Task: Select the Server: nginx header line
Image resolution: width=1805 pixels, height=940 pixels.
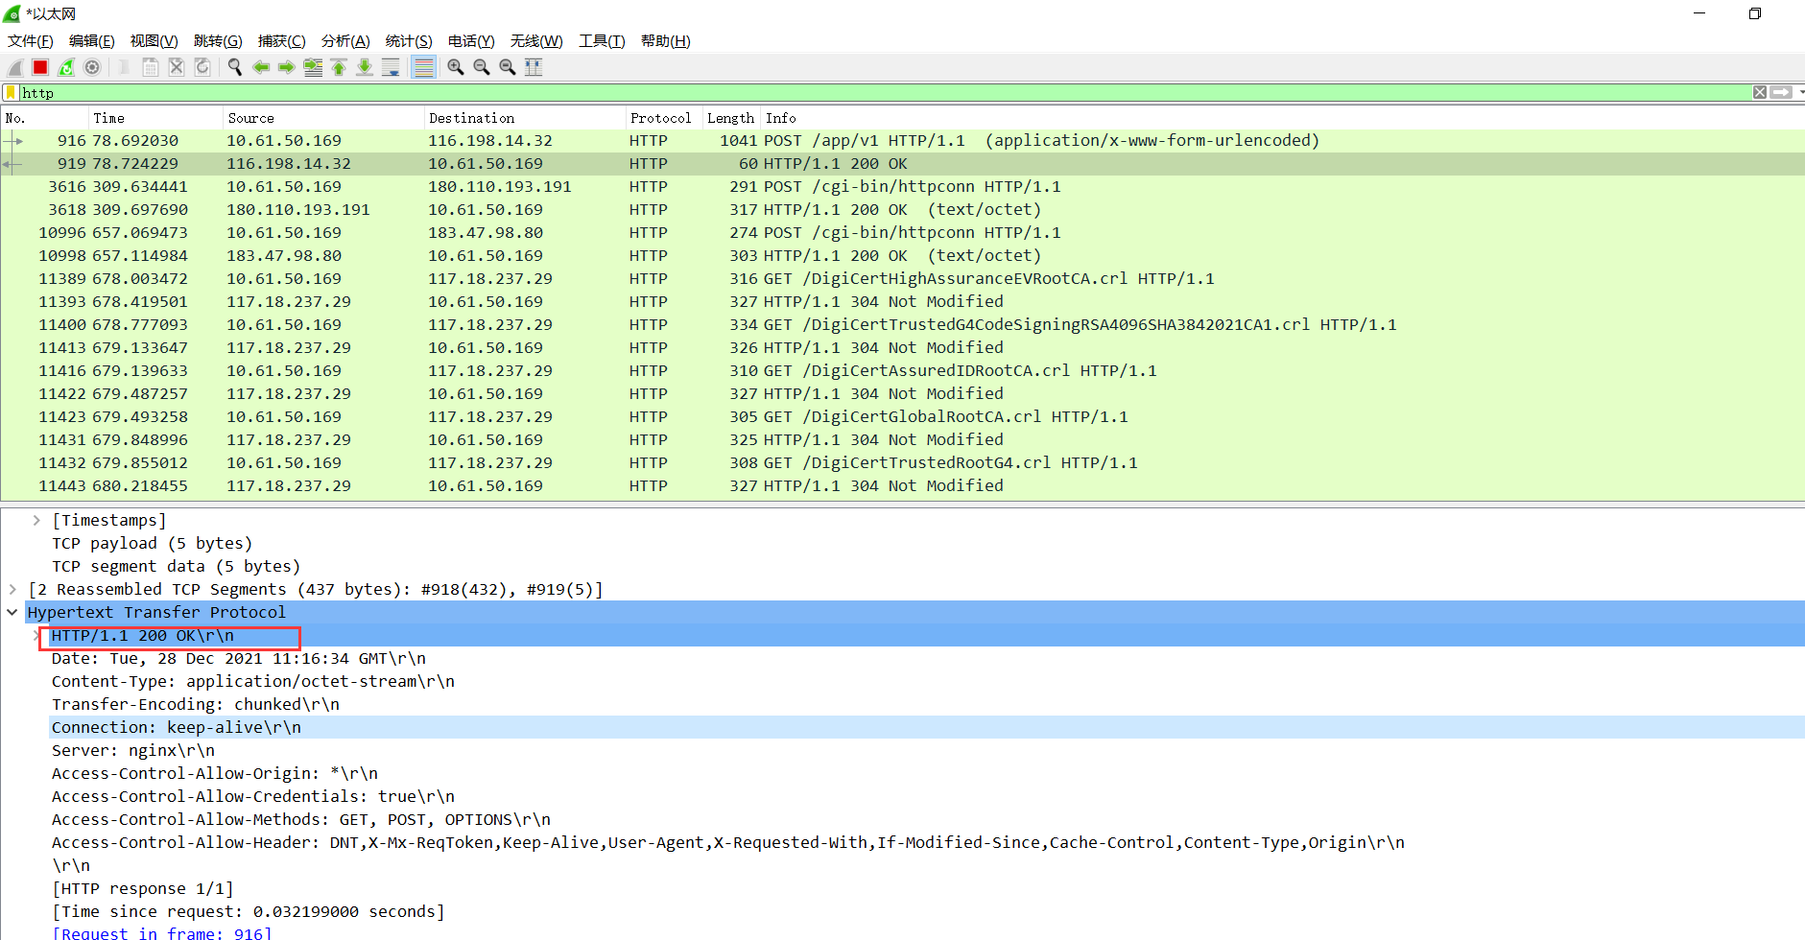Action: click(x=133, y=751)
